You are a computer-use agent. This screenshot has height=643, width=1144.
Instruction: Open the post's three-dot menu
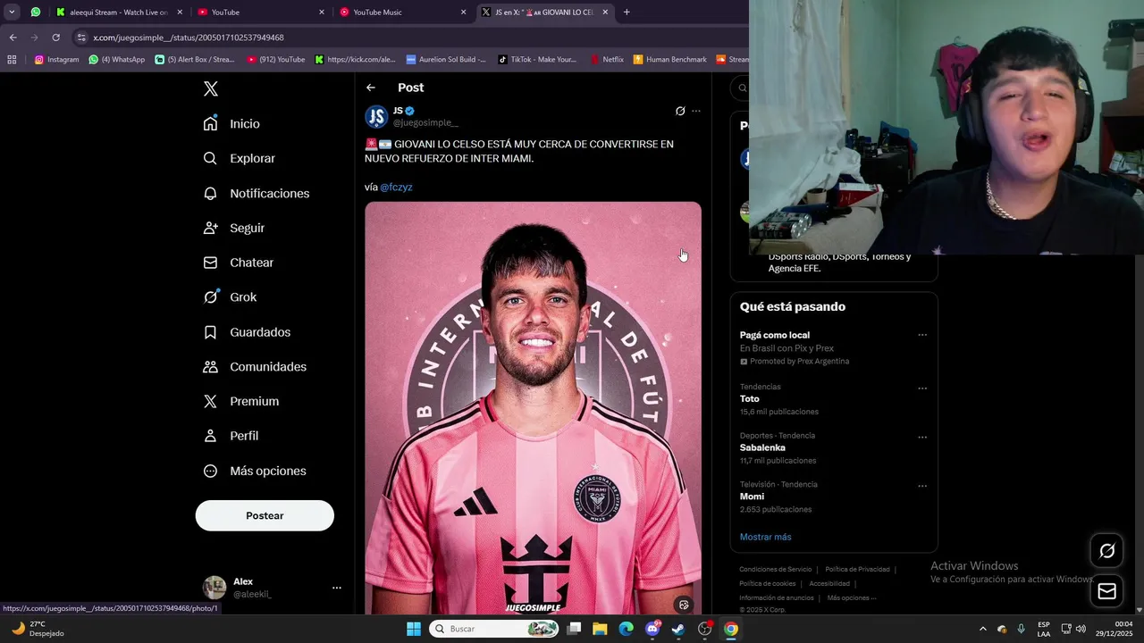(x=696, y=111)
